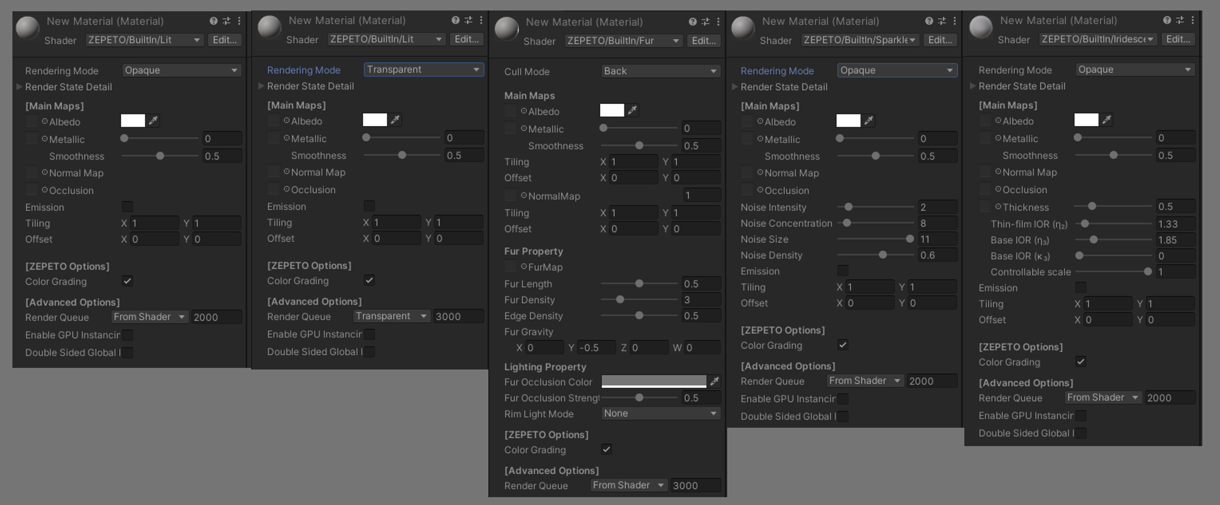This screenshot has width=1220, height=505.
Task: Click help icon in Iridescence material header
Action: 1167,21
